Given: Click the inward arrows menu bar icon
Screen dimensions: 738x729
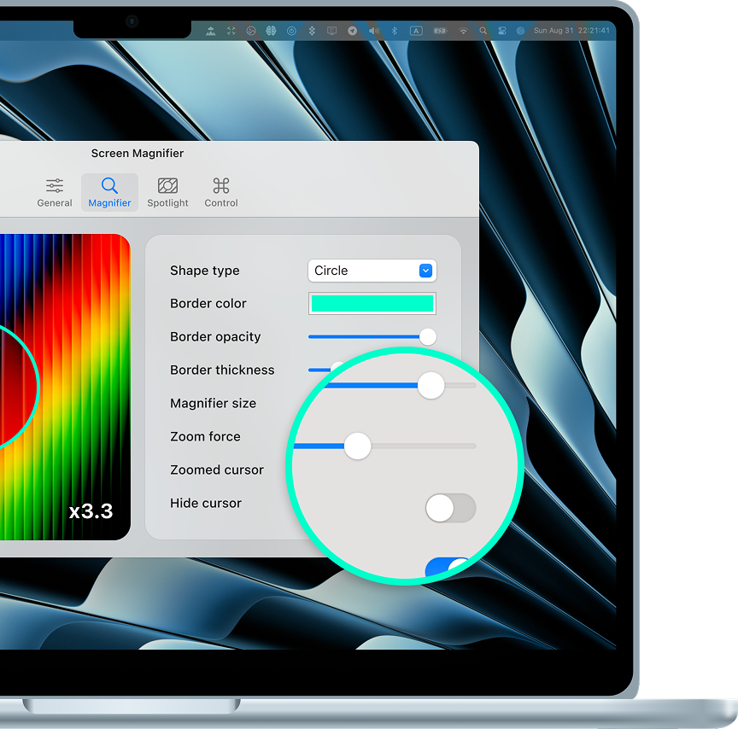Looking at the screenshot, I should point(231,31).
